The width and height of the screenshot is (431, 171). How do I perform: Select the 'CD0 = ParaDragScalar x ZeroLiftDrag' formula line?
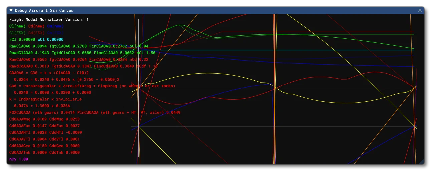point(92,86)
